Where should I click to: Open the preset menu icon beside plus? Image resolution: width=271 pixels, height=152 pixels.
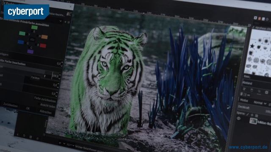(x=69, y=22)
